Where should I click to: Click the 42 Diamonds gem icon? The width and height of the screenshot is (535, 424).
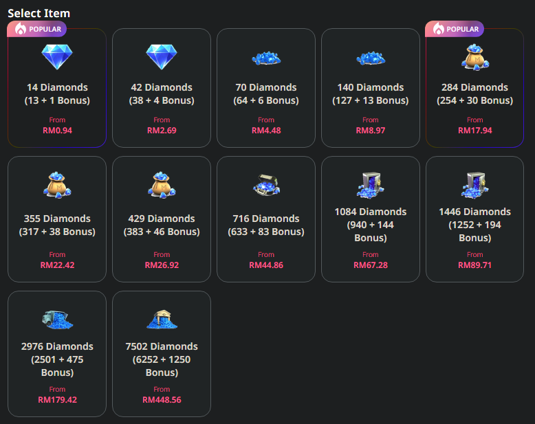coord(162,57)
